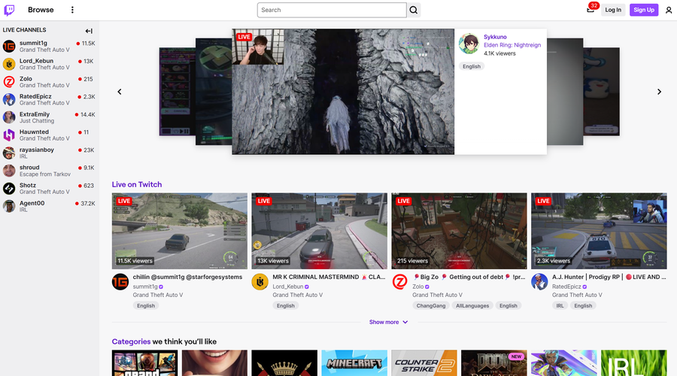Open the Grand Theft Auto category tile
The image size is (677, 376).
click(144, 363)
